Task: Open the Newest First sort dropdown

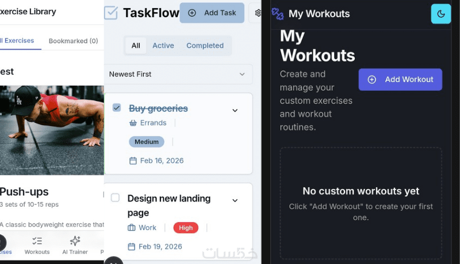Action: [x=179, y=74]
